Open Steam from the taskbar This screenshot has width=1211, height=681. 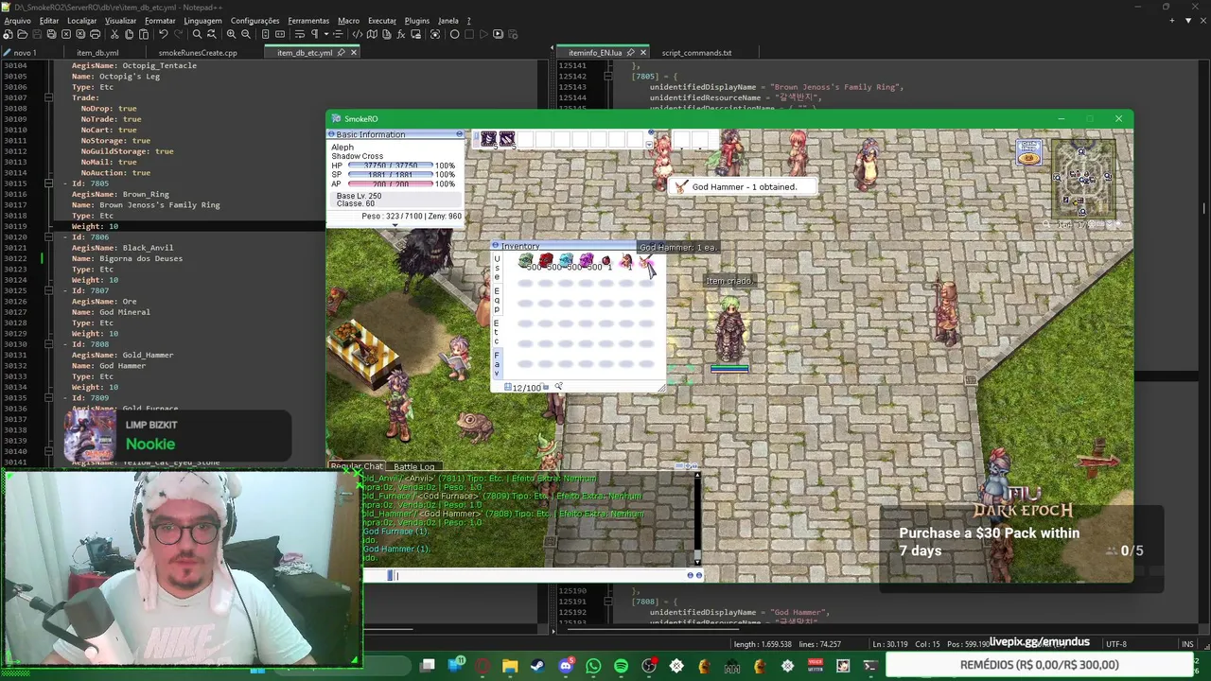[537, 666]
